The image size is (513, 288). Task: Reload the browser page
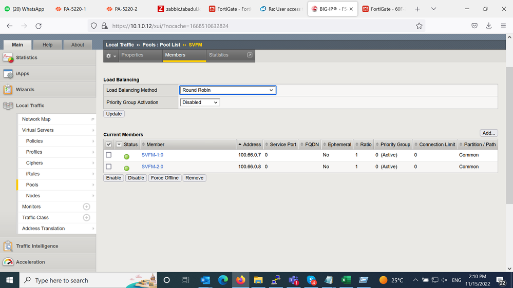(39, 26)
